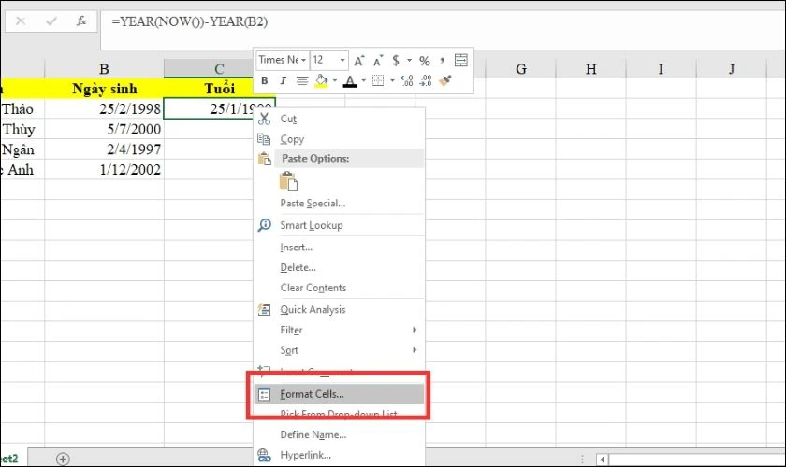Apply accounting dollar number format
The width and height of the screenshot is (786, 467).
tap(396, 61)
